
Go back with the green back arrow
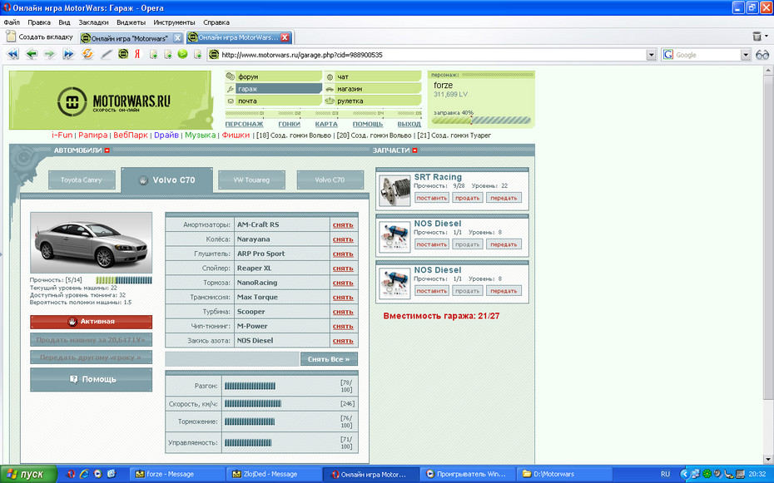tap(32, 54)
